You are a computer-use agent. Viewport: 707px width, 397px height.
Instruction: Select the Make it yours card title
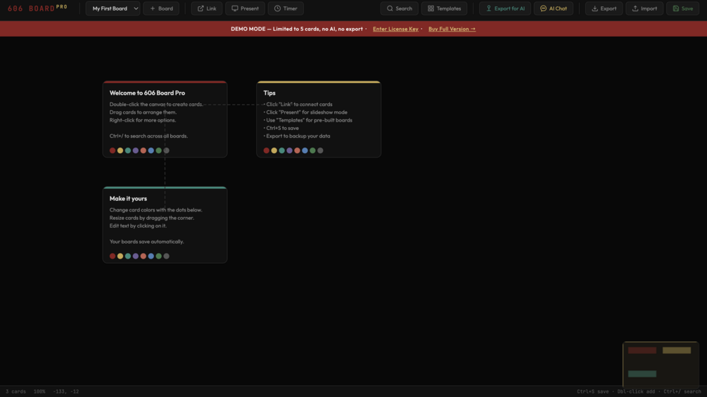coord(128,198)
